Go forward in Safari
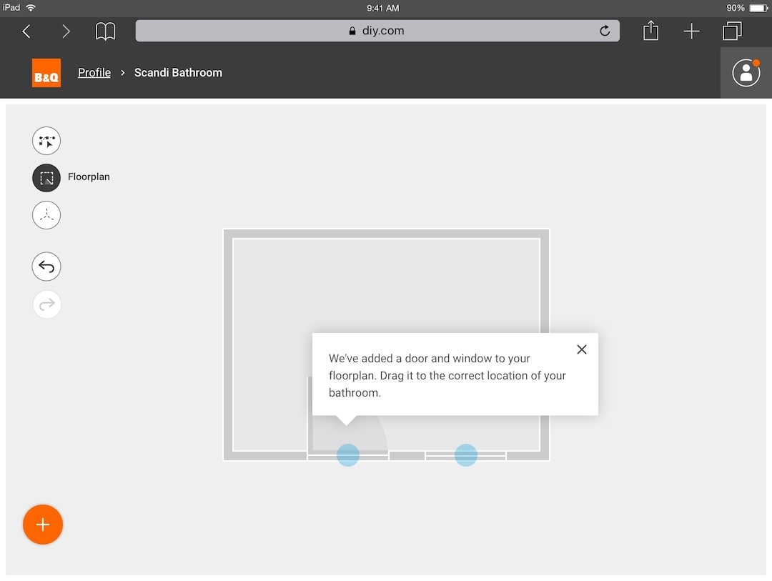The height and width of the screenshot is (581, 772). coord(66,31)
